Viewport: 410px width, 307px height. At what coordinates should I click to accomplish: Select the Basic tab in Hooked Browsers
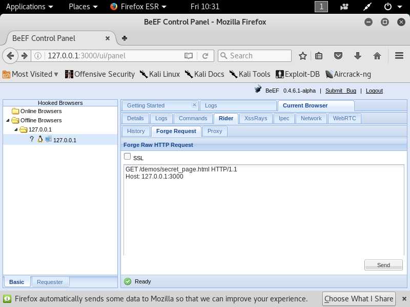tap(17, 282)
